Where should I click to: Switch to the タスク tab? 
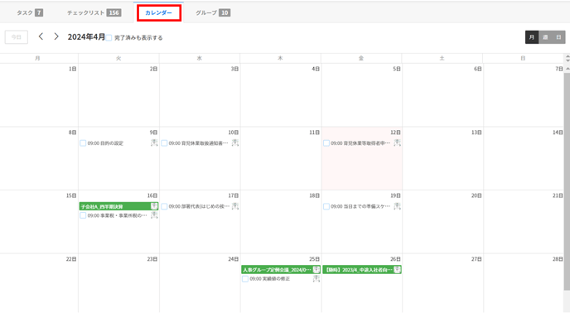pos(30,12)
